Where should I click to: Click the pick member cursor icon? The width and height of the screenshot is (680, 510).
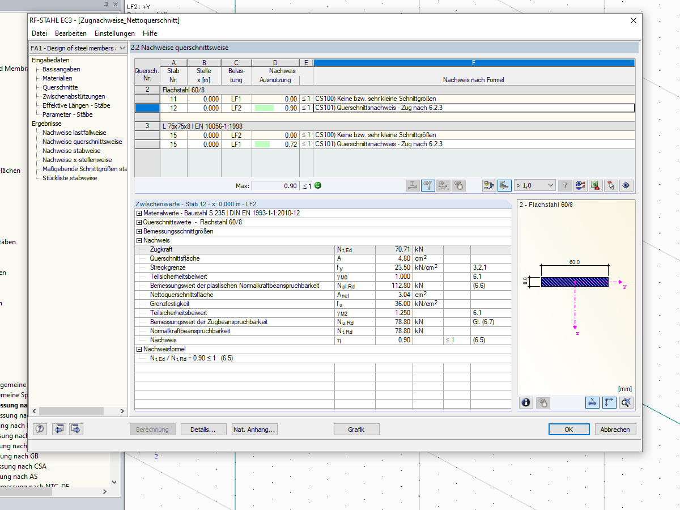pos(610,185)
